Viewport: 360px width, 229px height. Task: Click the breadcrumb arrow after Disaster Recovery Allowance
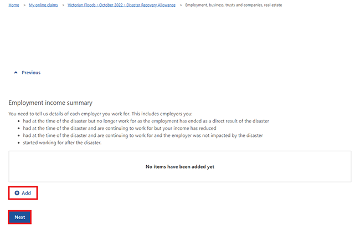tap(181, 5)
